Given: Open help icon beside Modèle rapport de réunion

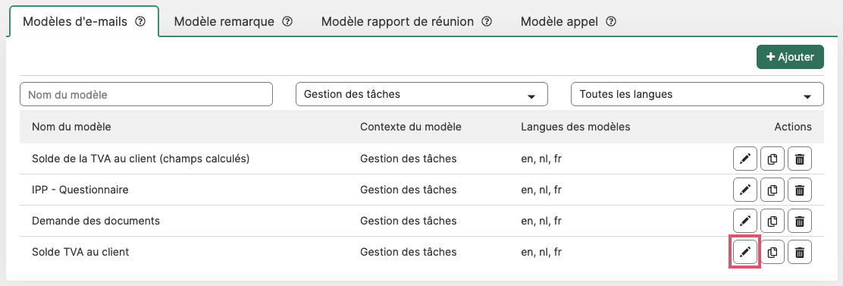Looking at the screenshot, I should pos(487,21).
